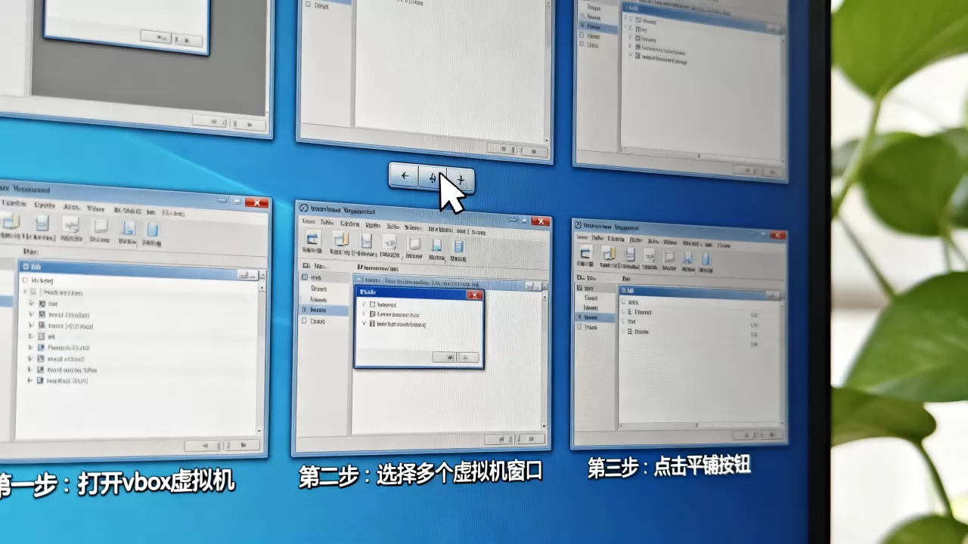The image size is (968, 544).
Task: Select the highlighted sidebar item in step-two window
Action: click(324, 311)
